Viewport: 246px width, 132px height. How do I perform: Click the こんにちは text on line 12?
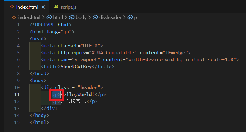74,101
